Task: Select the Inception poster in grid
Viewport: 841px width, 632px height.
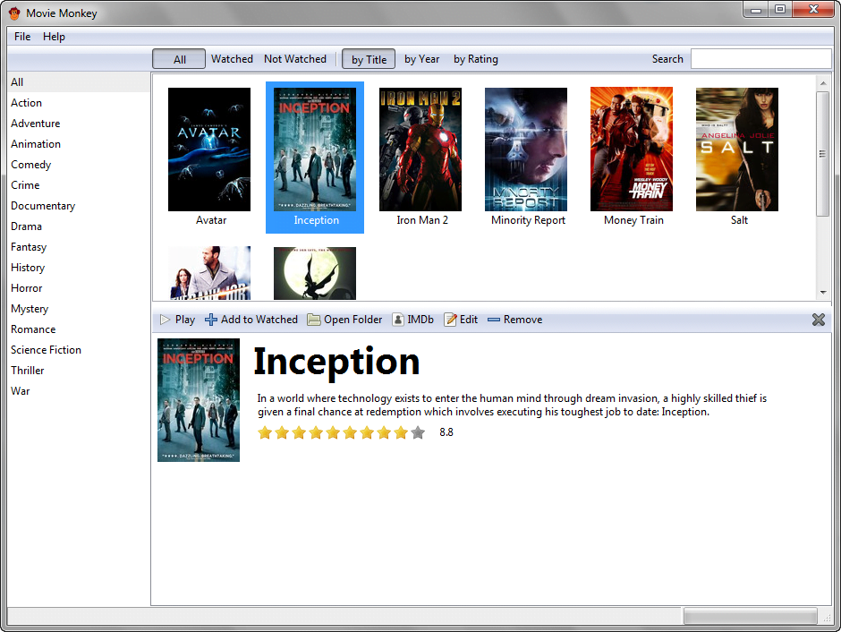Action: [315, 149]
